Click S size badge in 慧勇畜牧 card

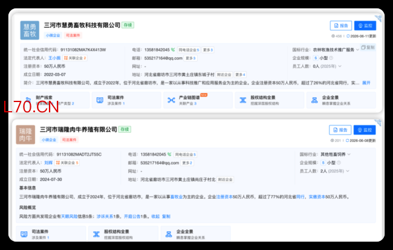(x=316, y=58)
